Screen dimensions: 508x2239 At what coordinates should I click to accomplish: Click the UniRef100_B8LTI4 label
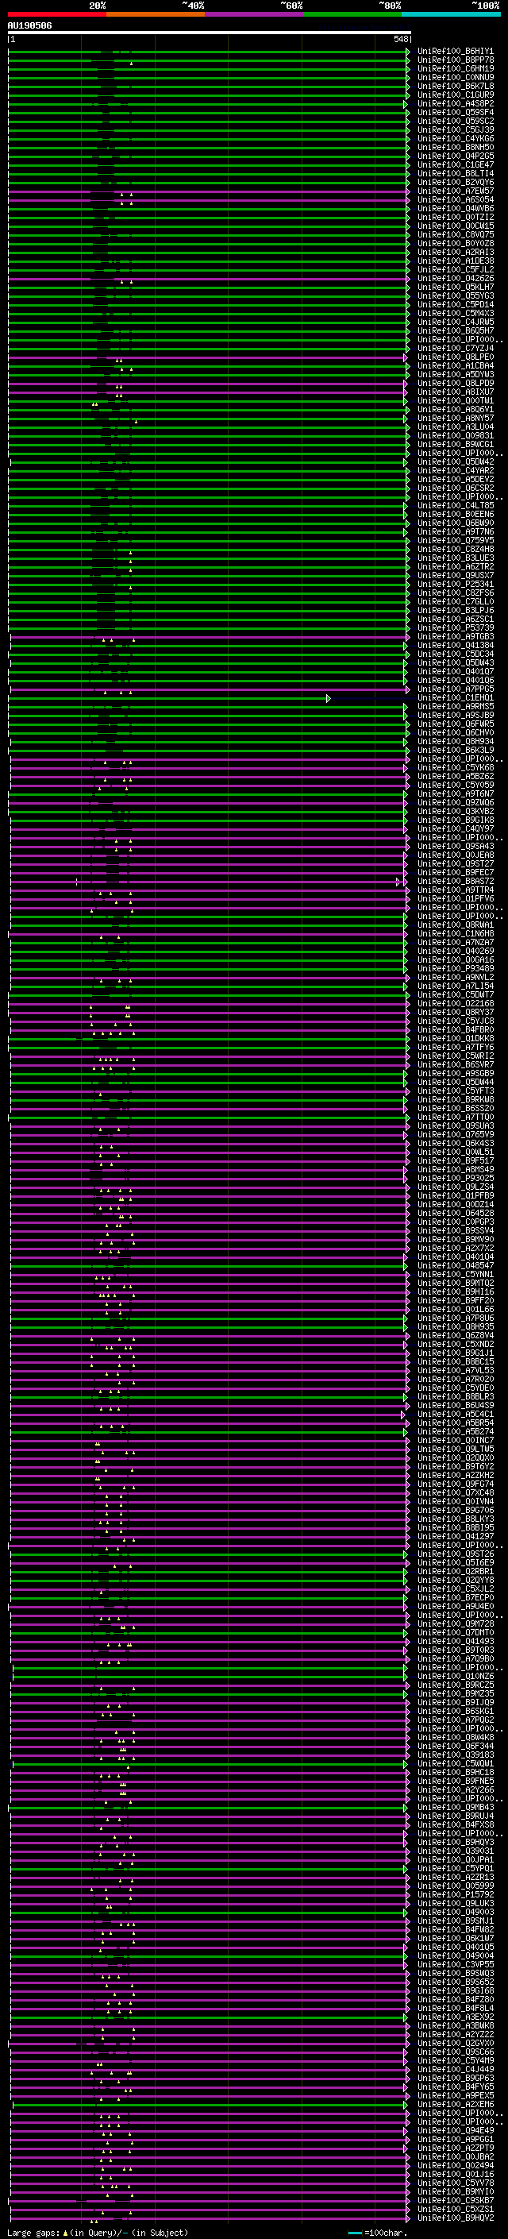455,174
